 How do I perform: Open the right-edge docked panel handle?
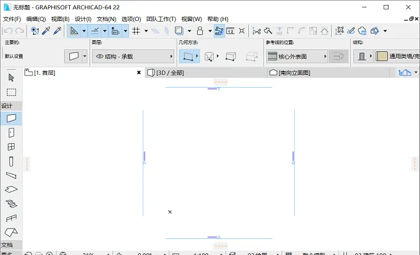[x=414, y=164]
